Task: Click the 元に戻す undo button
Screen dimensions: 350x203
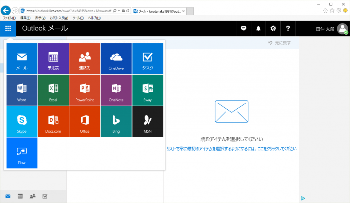Action: tap(280, 43)
